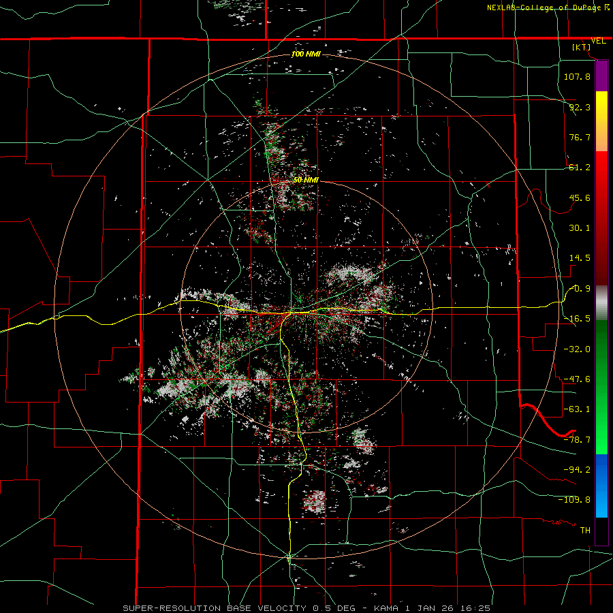613x613 pixels.
Task: Click the -63.1 value on velocity scale
Action: 577,409
